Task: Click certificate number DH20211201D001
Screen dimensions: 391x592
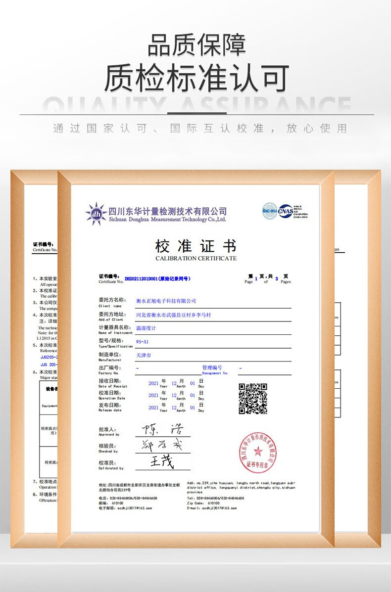Action: click(141, 278)
